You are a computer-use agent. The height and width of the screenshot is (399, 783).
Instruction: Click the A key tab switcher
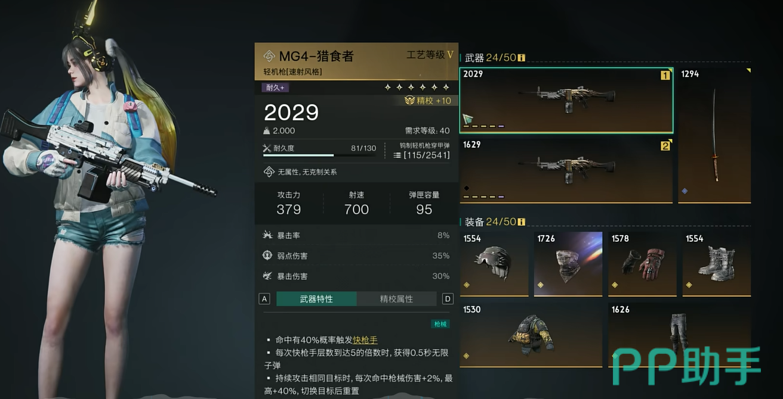(x=264, y=299)
